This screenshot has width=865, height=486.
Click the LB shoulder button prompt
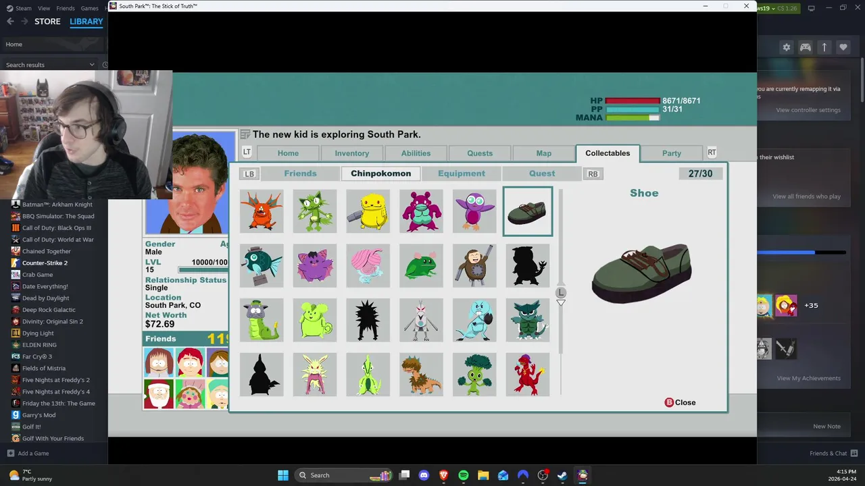[249, 174]
